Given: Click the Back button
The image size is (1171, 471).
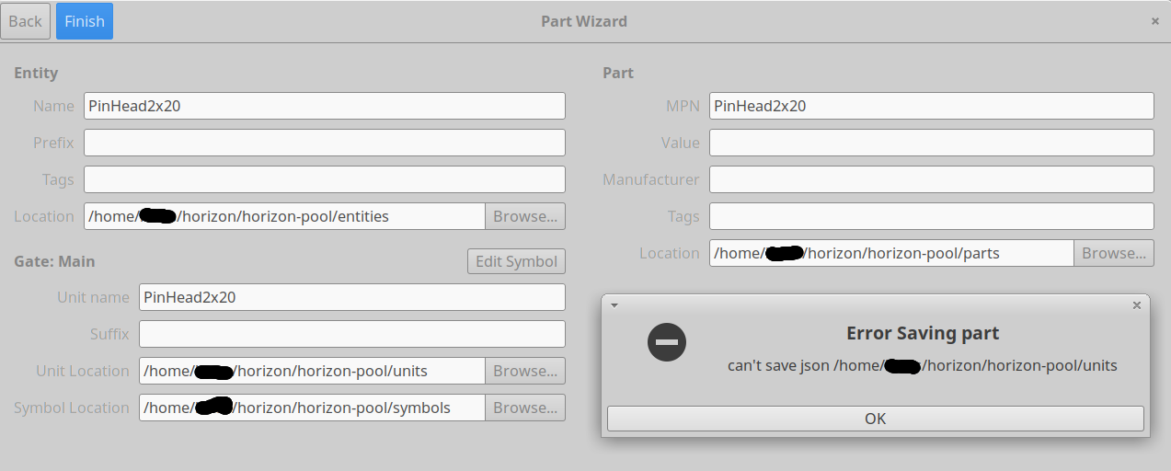Looking at the screenshot, I should (25, 21).
